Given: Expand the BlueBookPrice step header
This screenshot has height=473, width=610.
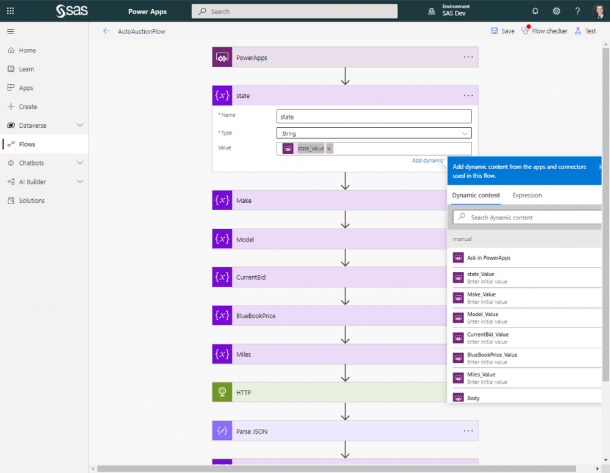Looking at the screenshot, I should click(x=330, y=316).
